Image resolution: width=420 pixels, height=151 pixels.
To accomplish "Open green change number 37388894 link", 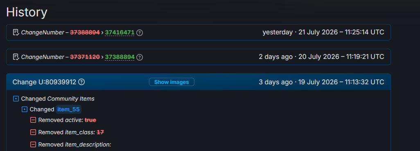I will [120, 57].
